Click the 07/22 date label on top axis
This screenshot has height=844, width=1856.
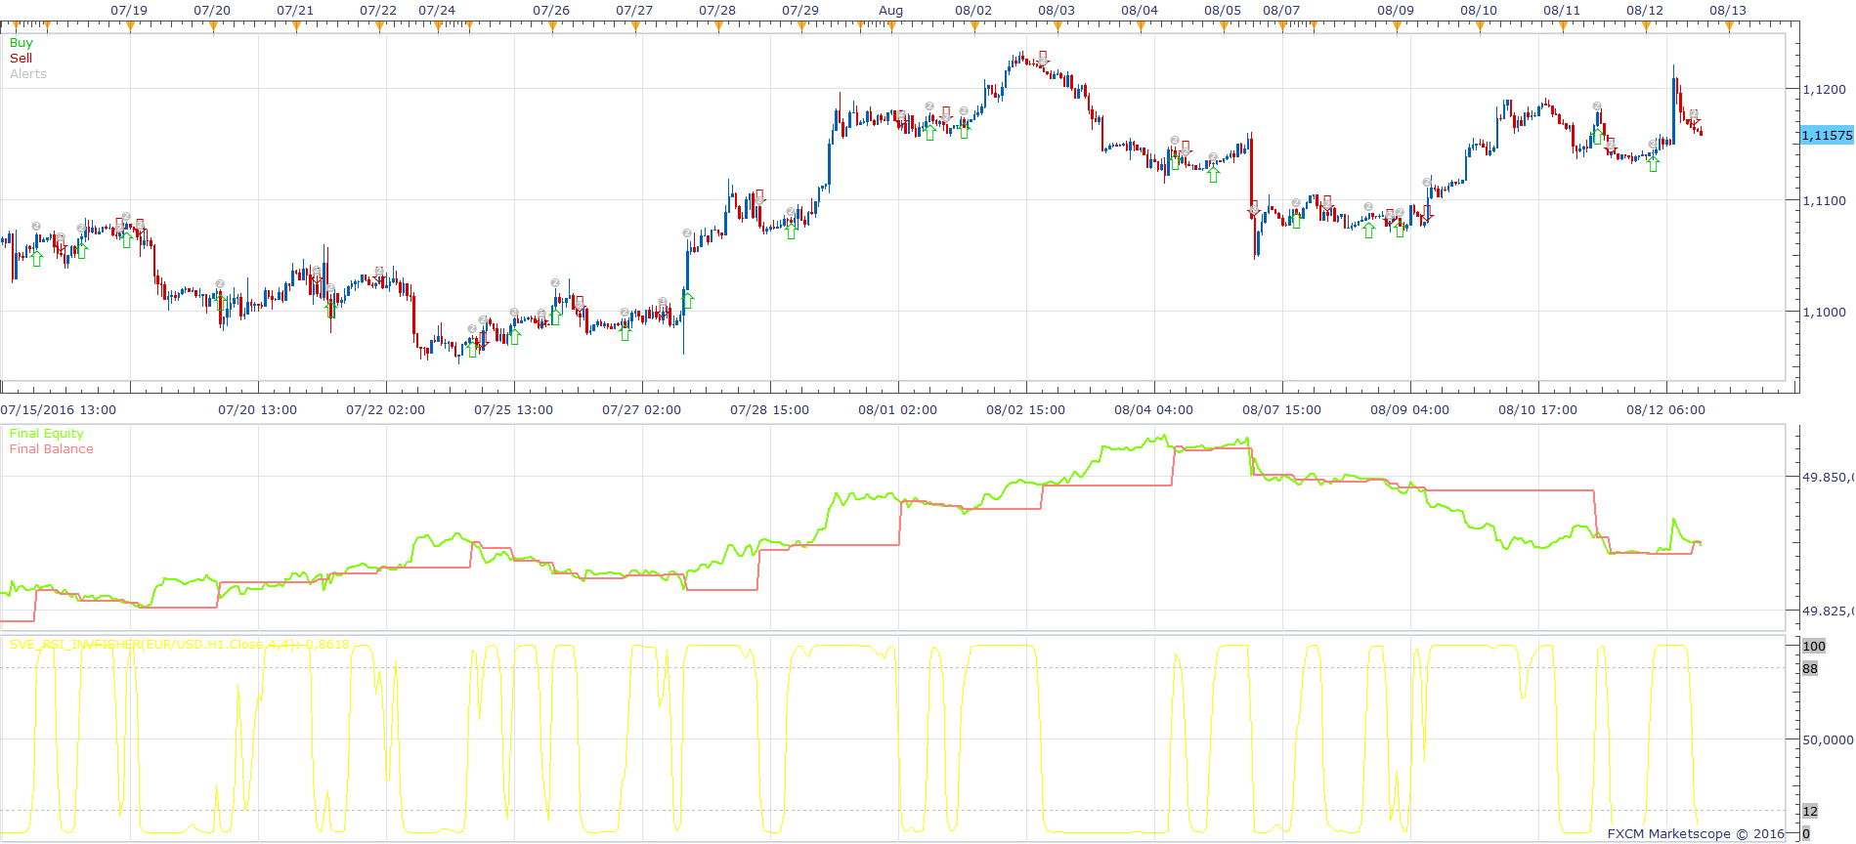(378, 11)
